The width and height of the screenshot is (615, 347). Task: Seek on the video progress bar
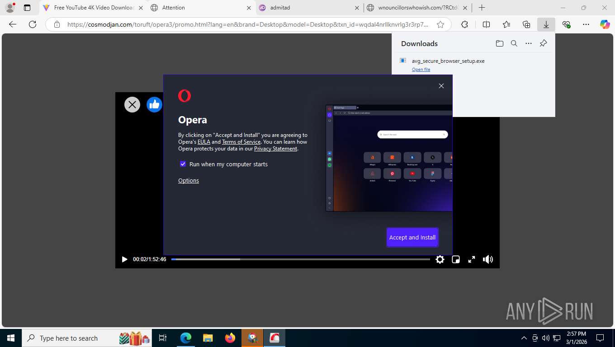[x=301, y=259]
